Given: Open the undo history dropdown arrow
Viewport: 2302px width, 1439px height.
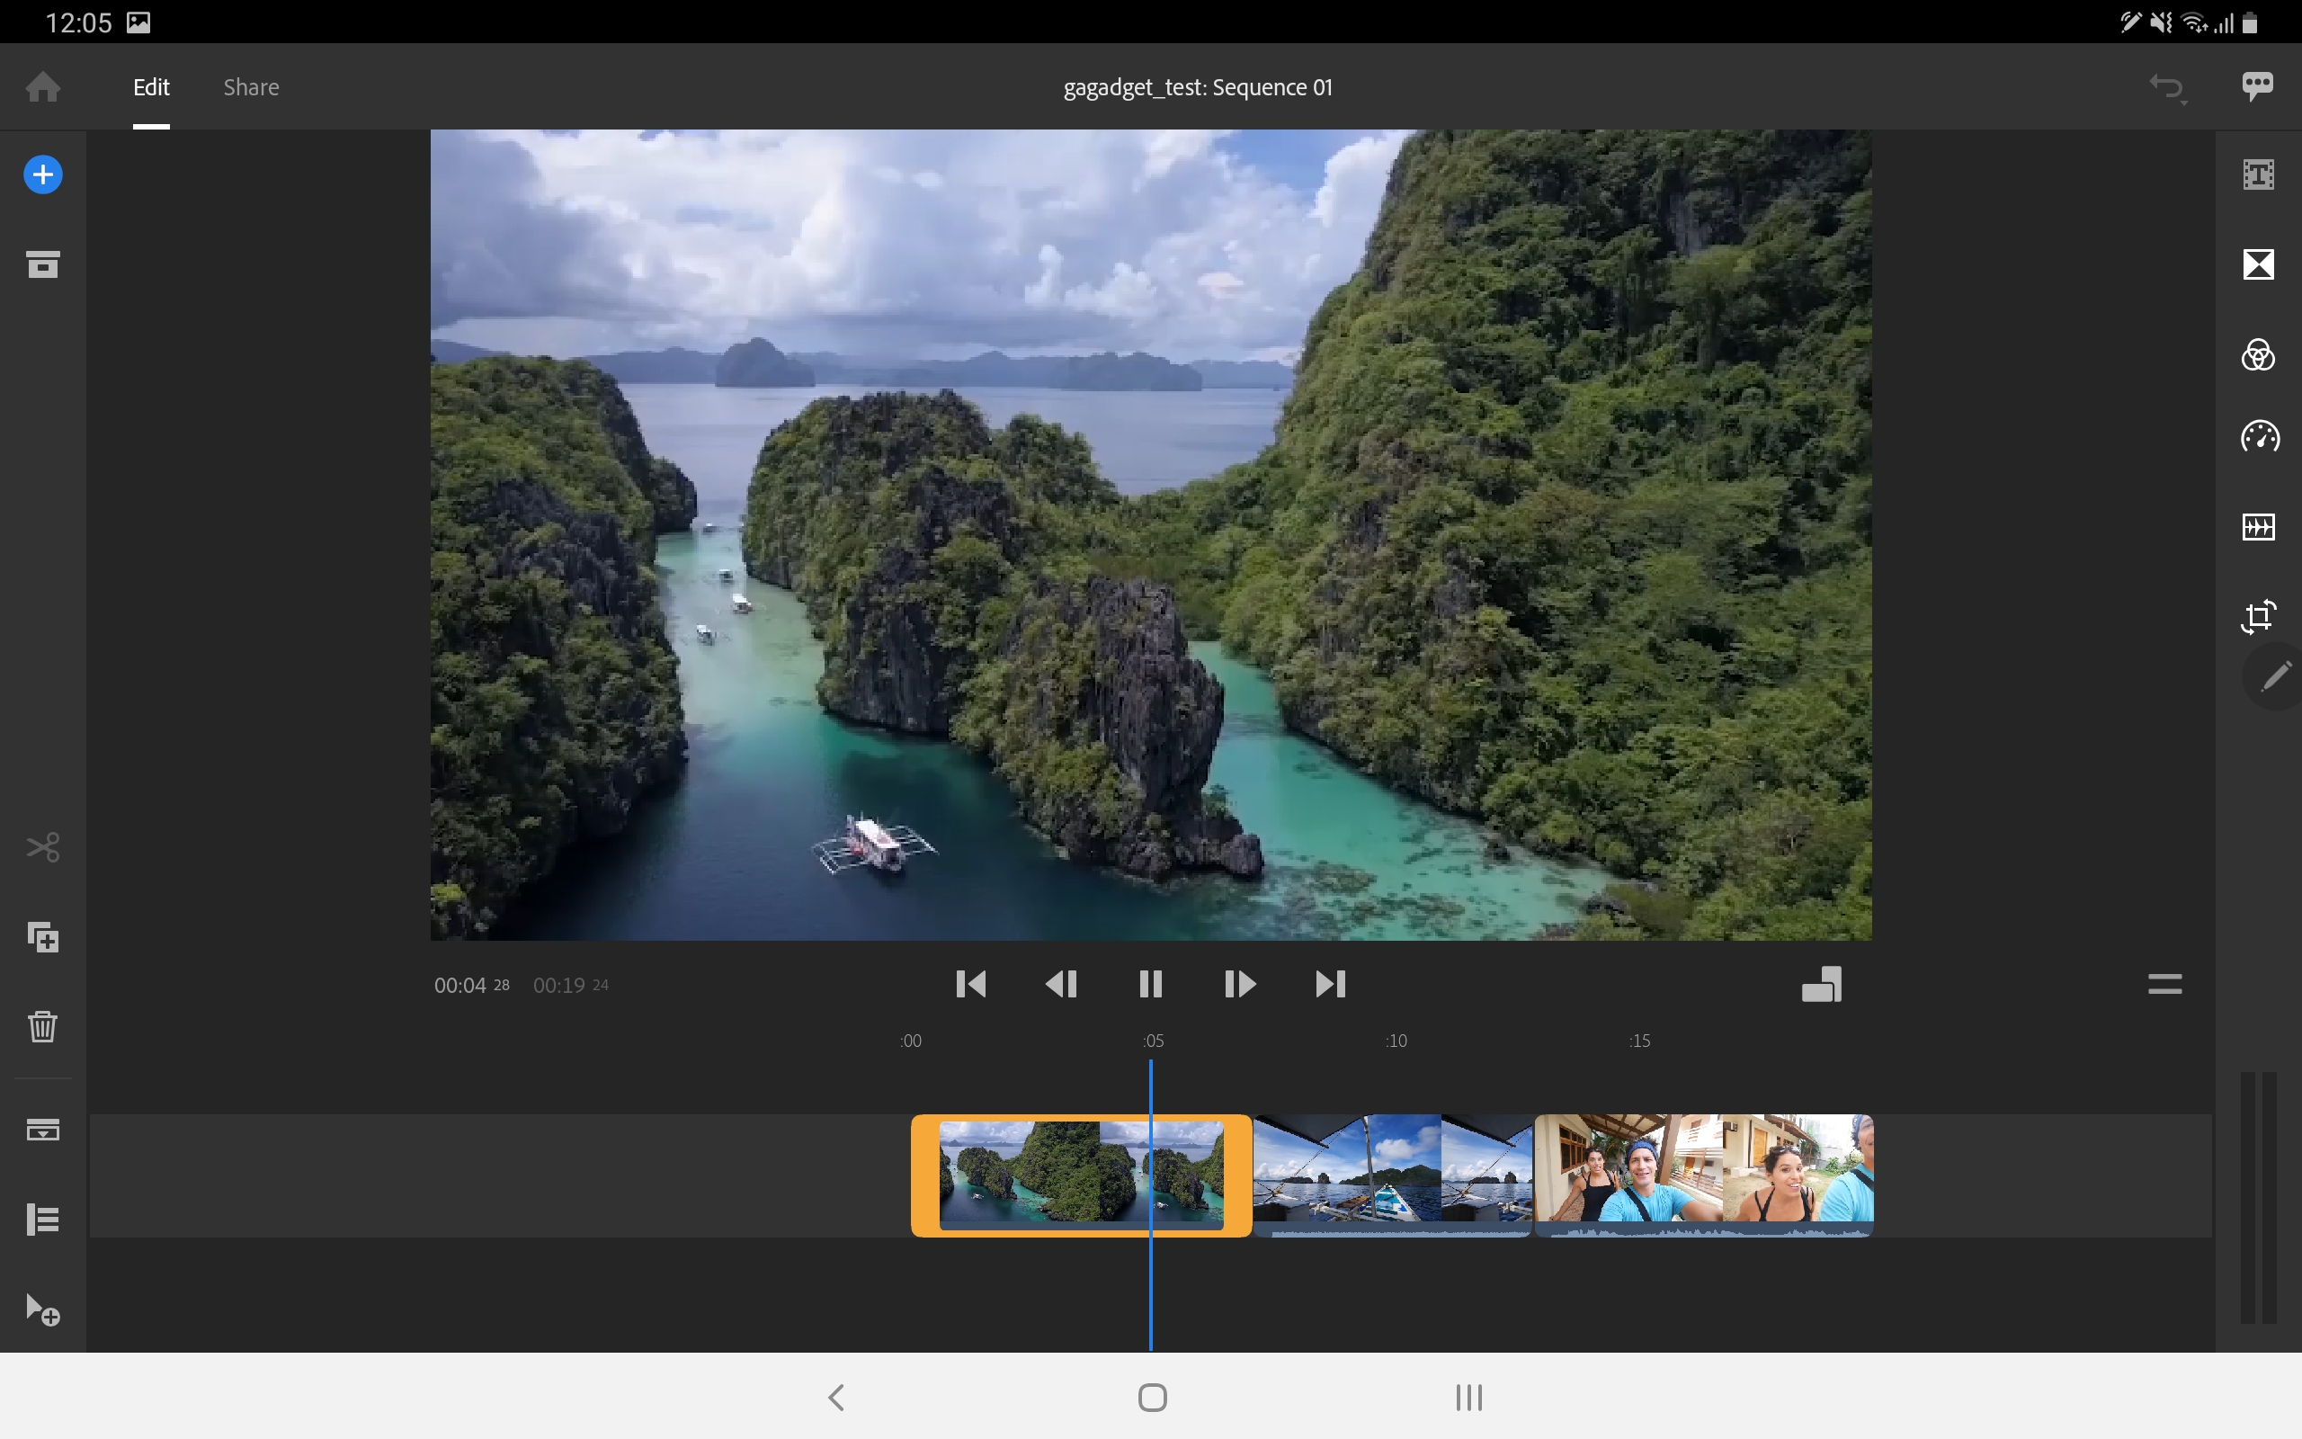Looking at the screenshot, I should pyautogui.click(x=2183, y=101).
